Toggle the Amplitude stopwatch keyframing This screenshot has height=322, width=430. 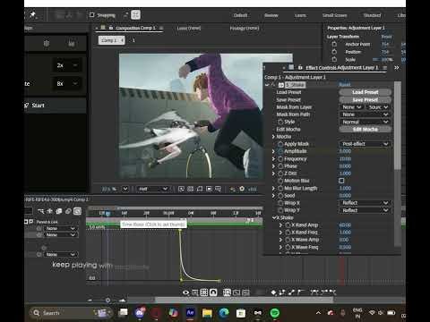coord(280,151)
